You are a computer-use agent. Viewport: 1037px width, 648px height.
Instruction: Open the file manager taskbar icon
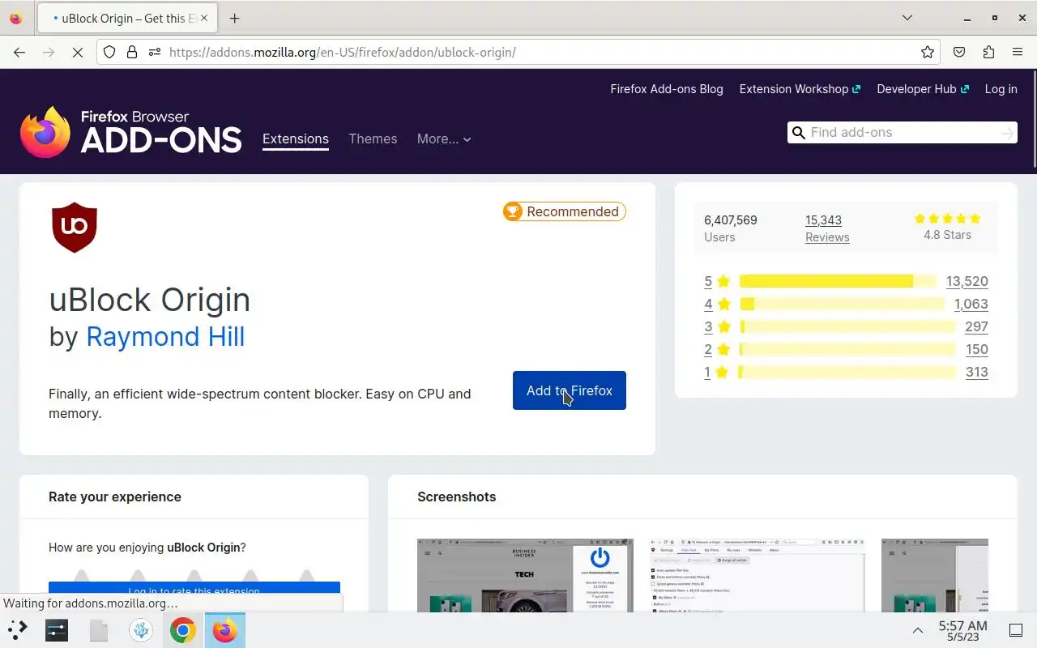tap(99, 629)
